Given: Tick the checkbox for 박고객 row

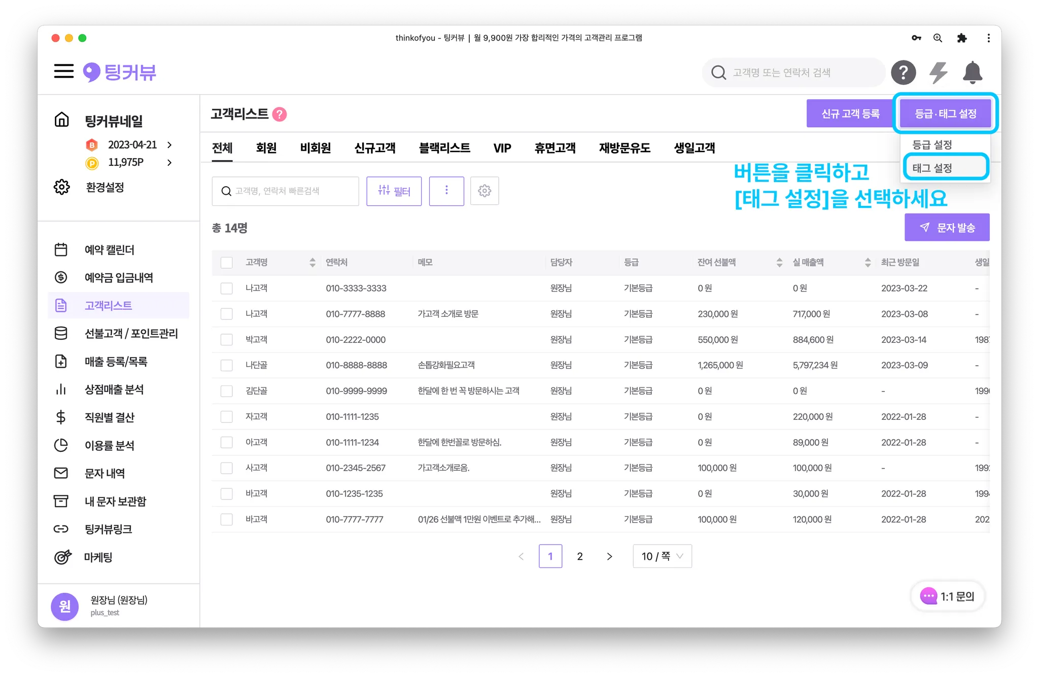Looking at the screenshot, I should click(x=227, y=340).
